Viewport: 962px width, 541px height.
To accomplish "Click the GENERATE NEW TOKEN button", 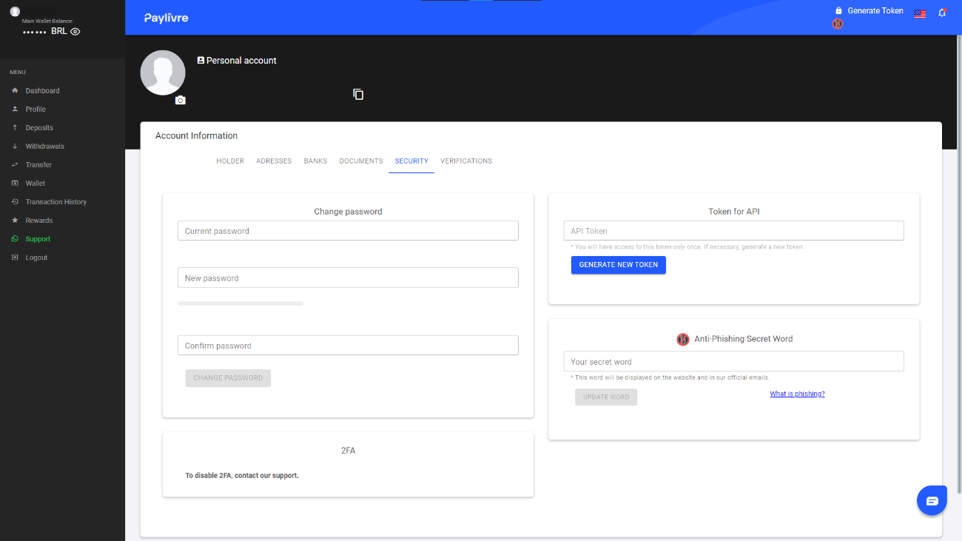I will 618,264.
